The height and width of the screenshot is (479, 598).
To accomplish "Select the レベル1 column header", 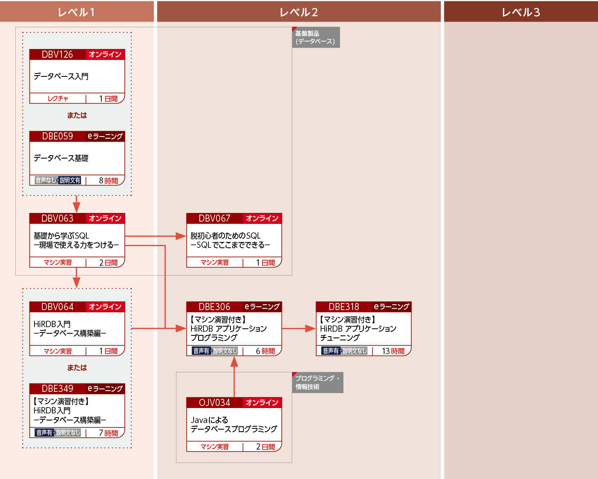I will [77, 12].
